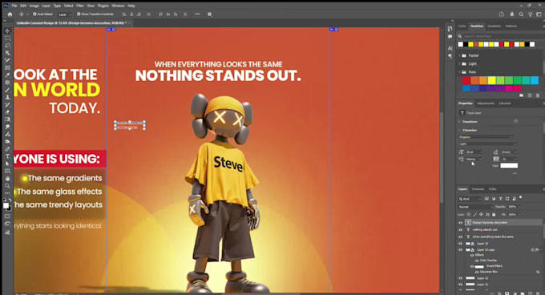Collapse the Pure swatch group

459,72
